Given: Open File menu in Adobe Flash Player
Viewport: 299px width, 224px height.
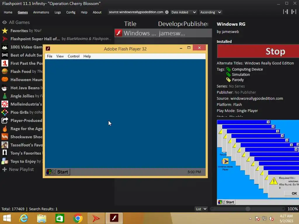Looking at the screenshot, I should point(50,56).
